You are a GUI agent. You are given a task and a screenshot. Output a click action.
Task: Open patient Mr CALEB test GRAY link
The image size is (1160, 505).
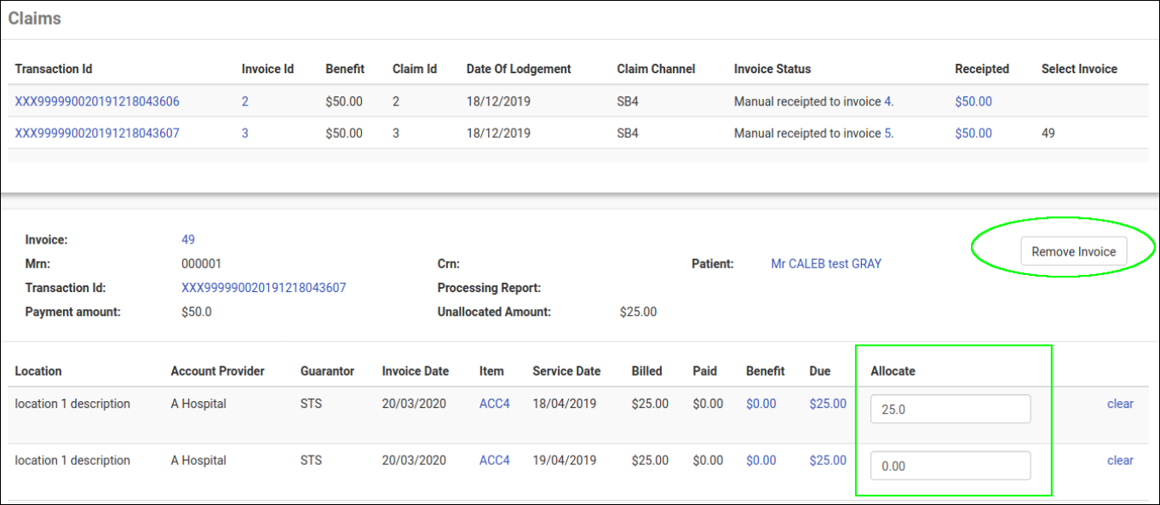tap(826, 264)
